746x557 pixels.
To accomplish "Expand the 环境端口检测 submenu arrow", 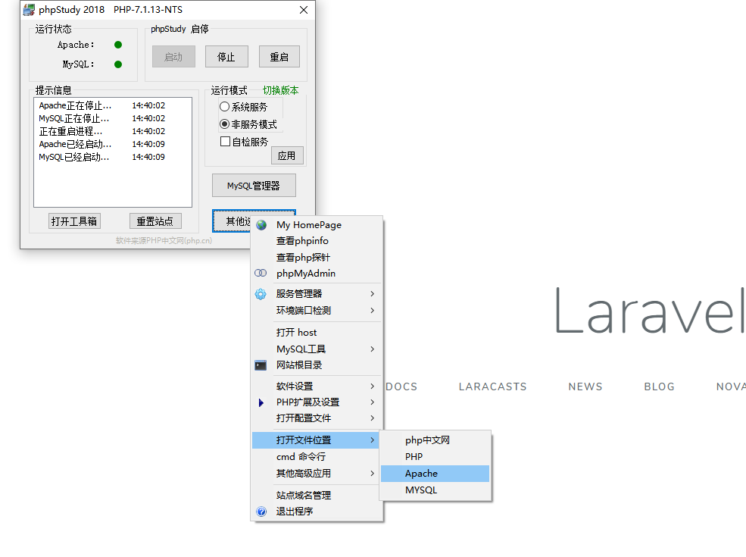I will pyautogui.click(x=373, y=311).
